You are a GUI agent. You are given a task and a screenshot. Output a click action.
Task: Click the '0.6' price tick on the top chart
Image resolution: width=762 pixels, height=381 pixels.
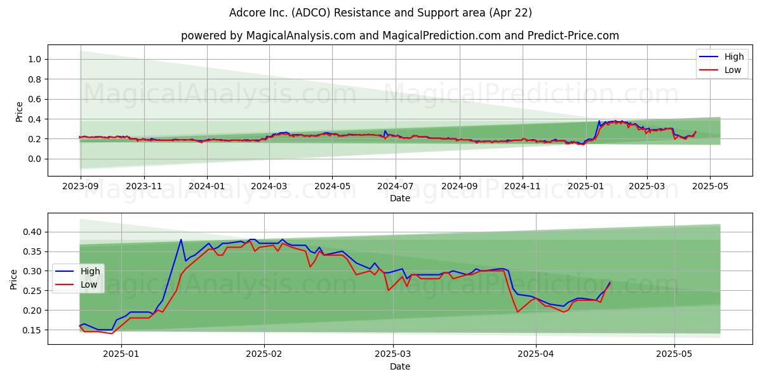tap(36, 99)
